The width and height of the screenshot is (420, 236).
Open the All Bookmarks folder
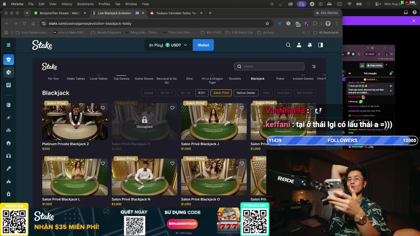(x=326, y=32)
